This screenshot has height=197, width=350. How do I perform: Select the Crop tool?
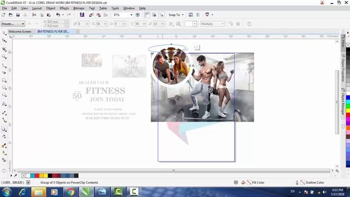pos(4,49)
